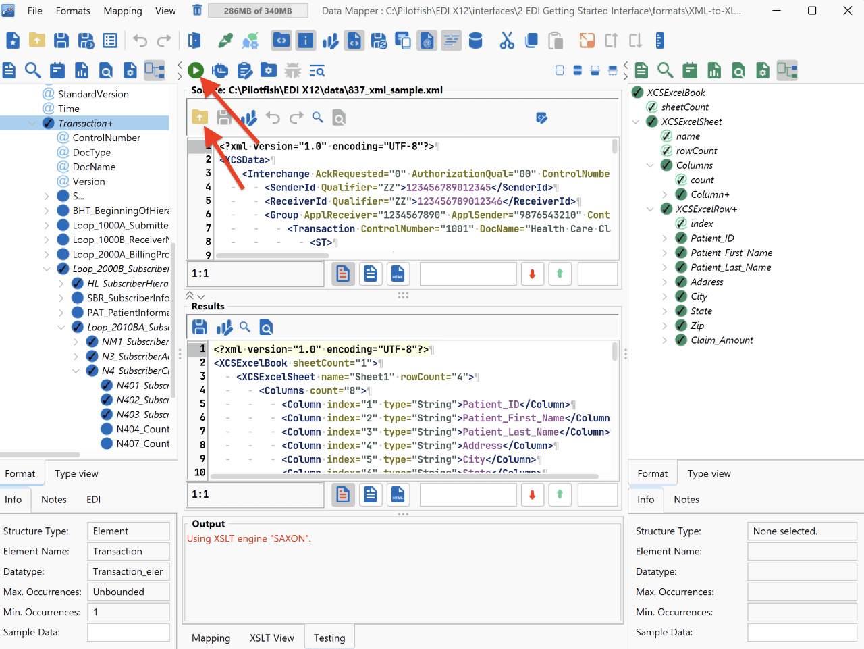
Task: Open the Type view tab under the target tree
Action: click(x=709, y=473)
